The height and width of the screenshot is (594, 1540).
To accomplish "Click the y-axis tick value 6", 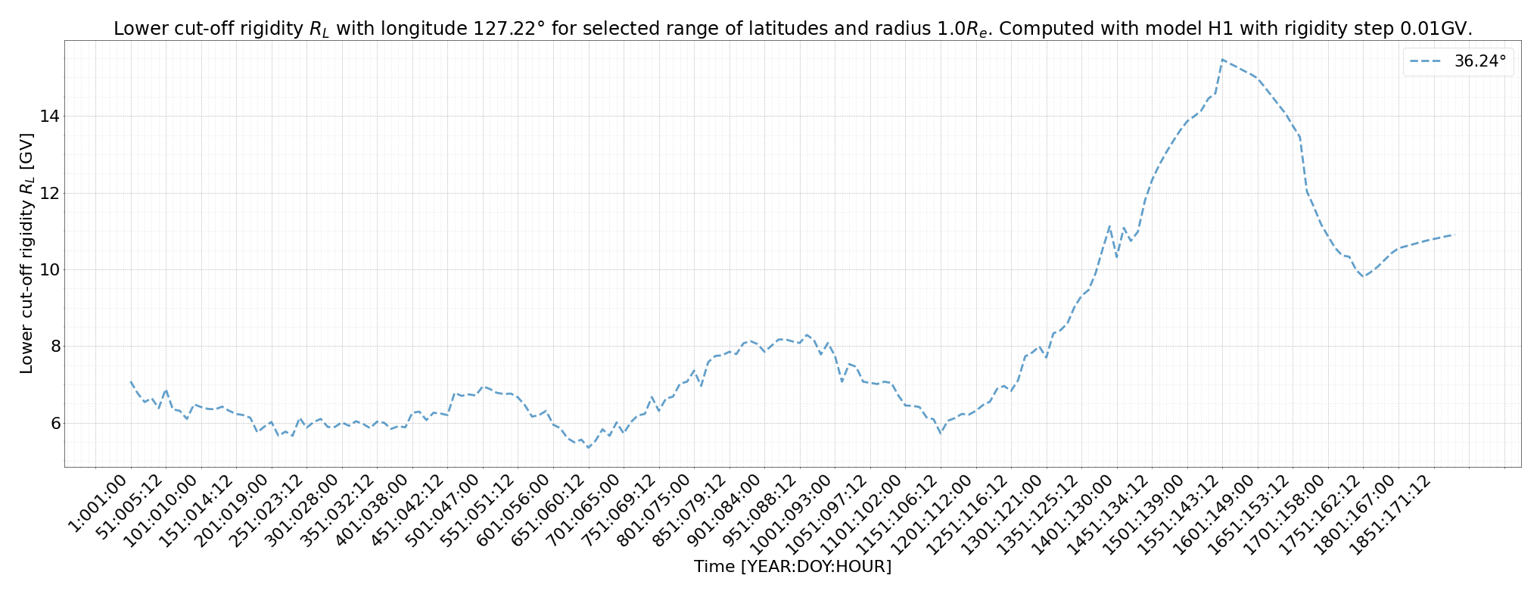I will point(55,423).
